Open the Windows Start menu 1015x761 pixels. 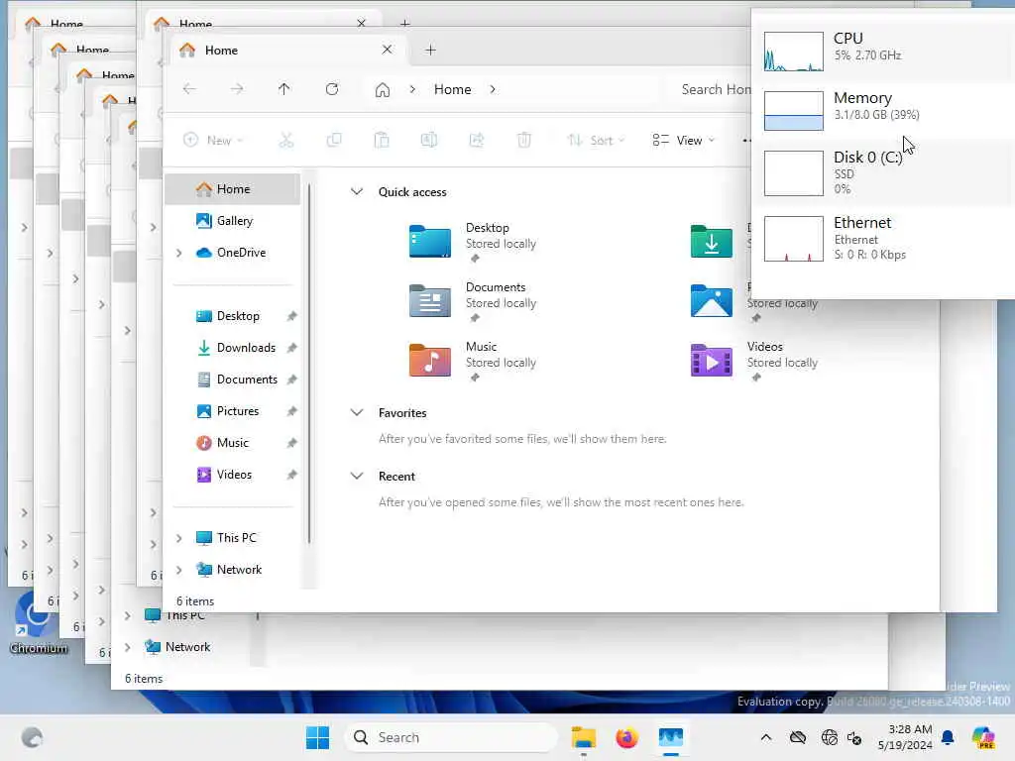click(317, 737)
